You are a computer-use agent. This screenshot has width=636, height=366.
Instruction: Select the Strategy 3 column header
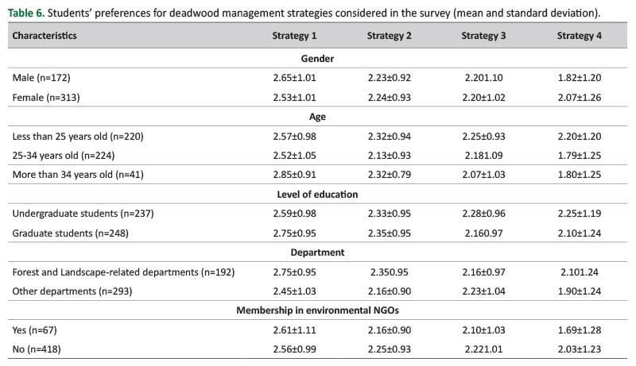point(483,37)
